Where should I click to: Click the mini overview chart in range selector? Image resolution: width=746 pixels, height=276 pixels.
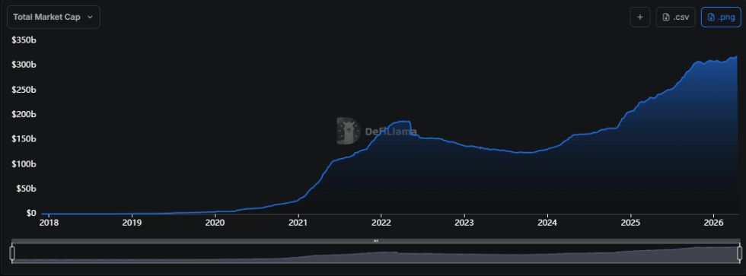(x=376, y=254)
